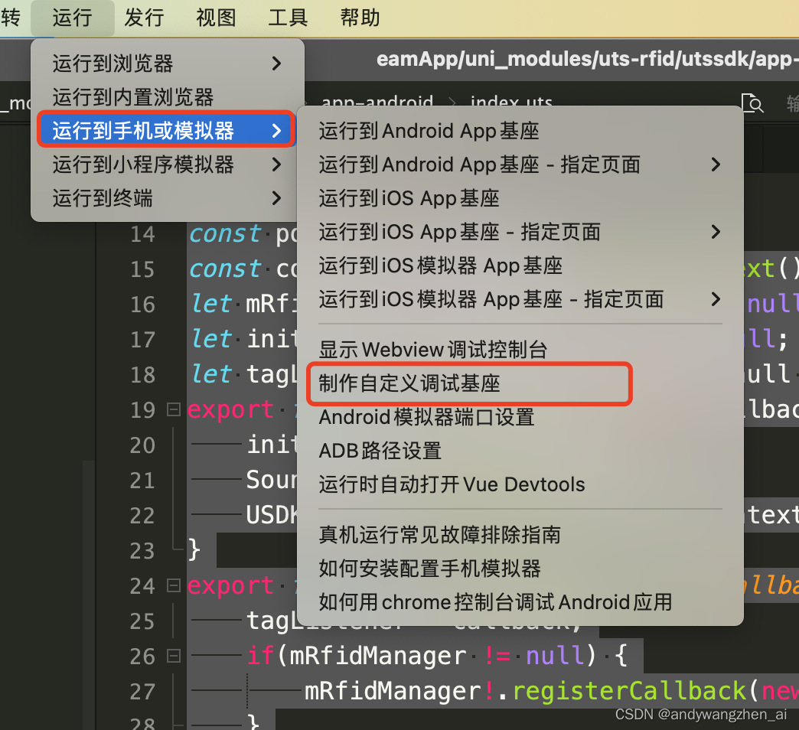Click closing brace on line 23

pyautogui.click(x=194, y=550)
